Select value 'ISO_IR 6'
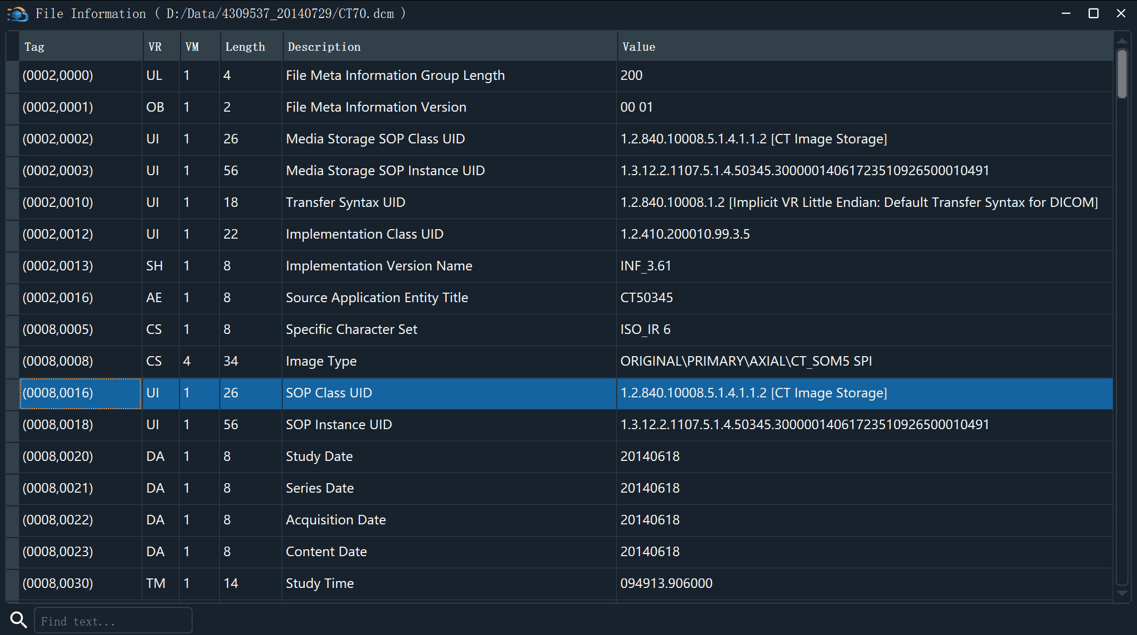The height and width of the screenshot is (635, 1137). (865, 330)
